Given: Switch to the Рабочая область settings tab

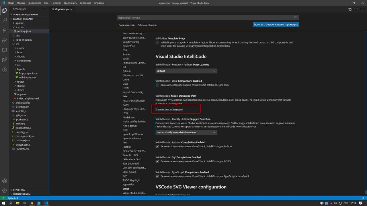Looking at the screenshot, I should pyautogui.click(x=147, y=25).
